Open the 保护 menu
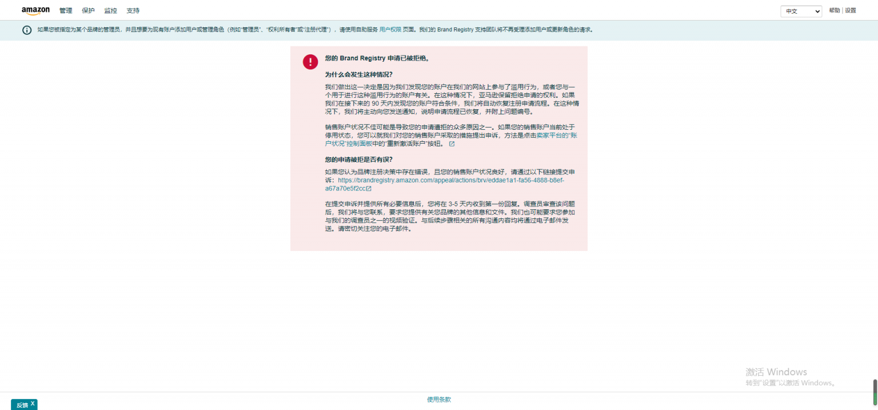Image resolution: width=878 pixels, height=410 pixels. (88, 11)
